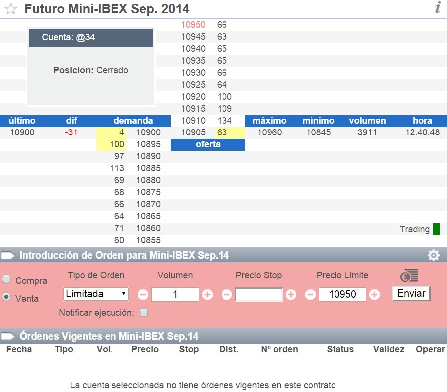Image resolution: width=447 pixels, height=392 pixels.
Task: Click demand price 10875
Action: (148, 193)
